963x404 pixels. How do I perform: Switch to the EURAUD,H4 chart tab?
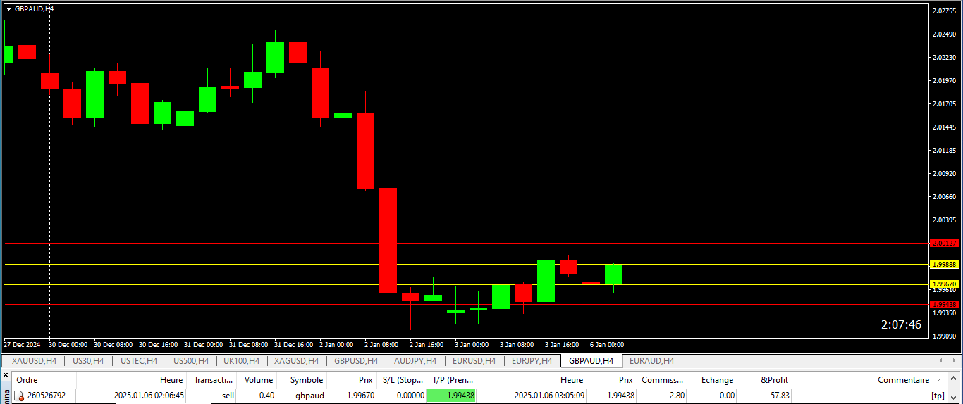(x=651, y=361)
